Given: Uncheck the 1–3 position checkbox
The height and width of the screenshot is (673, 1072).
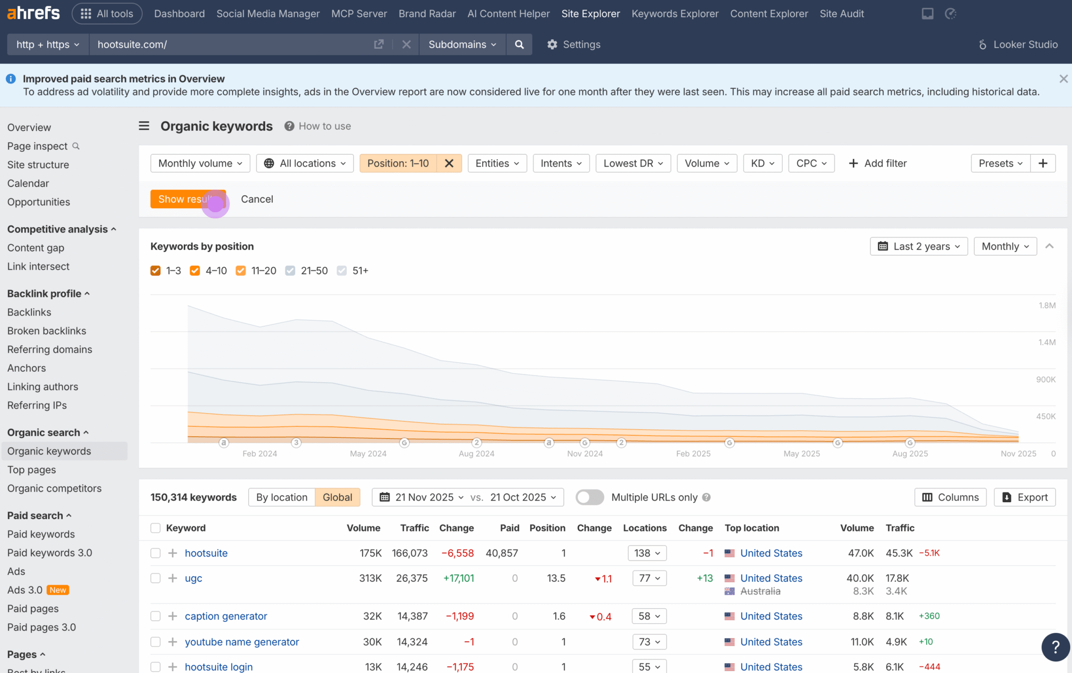Looking at the screenshot, I should (155, 270).
